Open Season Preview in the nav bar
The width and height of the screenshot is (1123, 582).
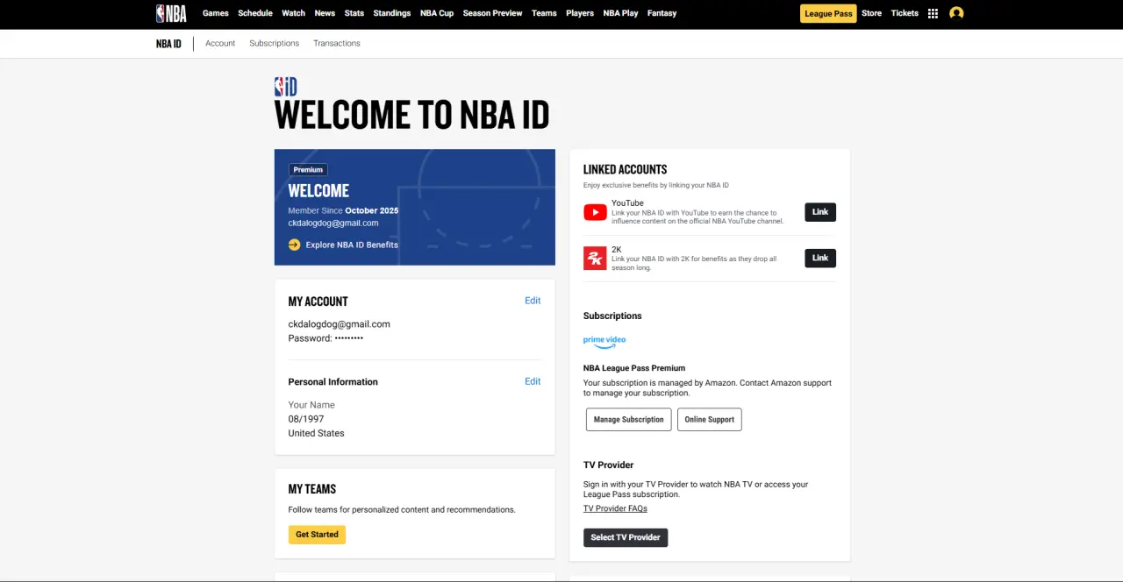pos(492,13)
